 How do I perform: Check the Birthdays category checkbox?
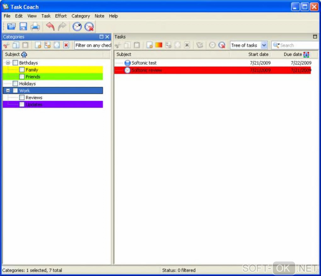(15, 63)
